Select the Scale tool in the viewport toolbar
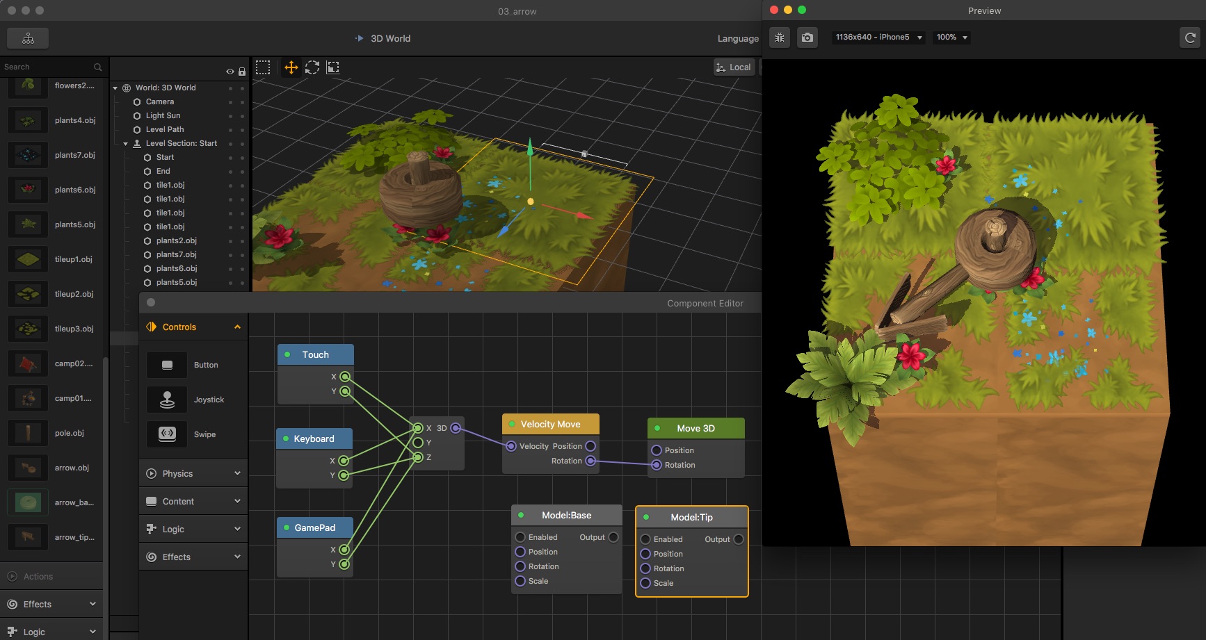 point(333,67)
